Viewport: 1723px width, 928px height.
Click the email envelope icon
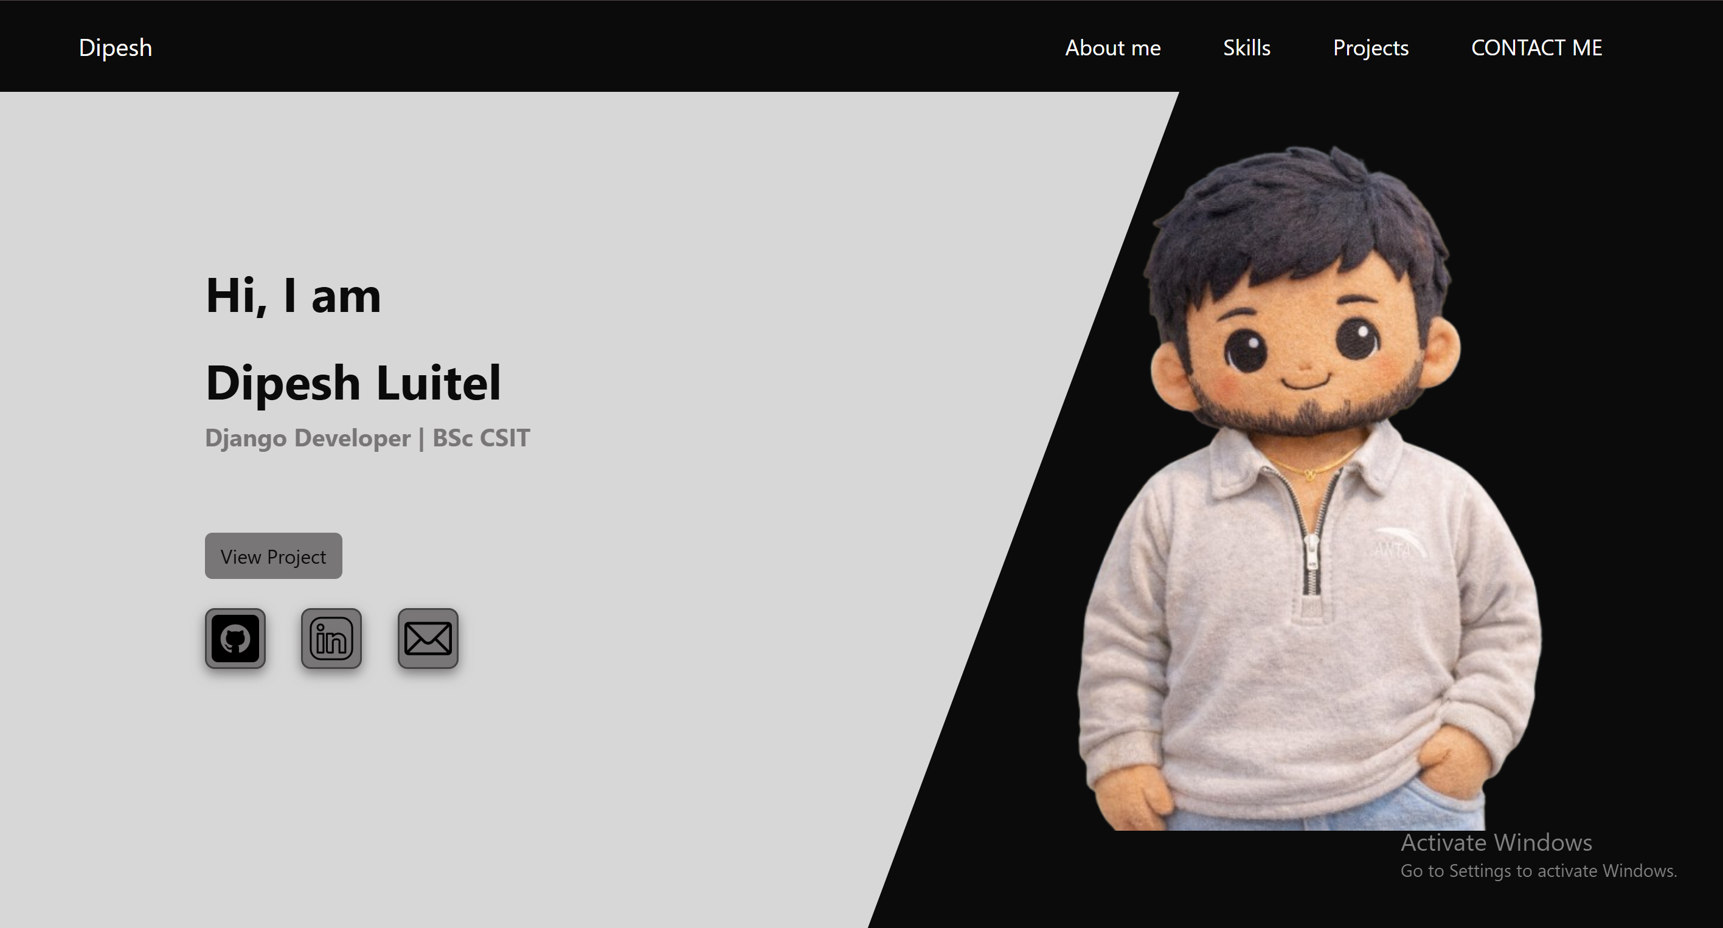pos(428,638)
